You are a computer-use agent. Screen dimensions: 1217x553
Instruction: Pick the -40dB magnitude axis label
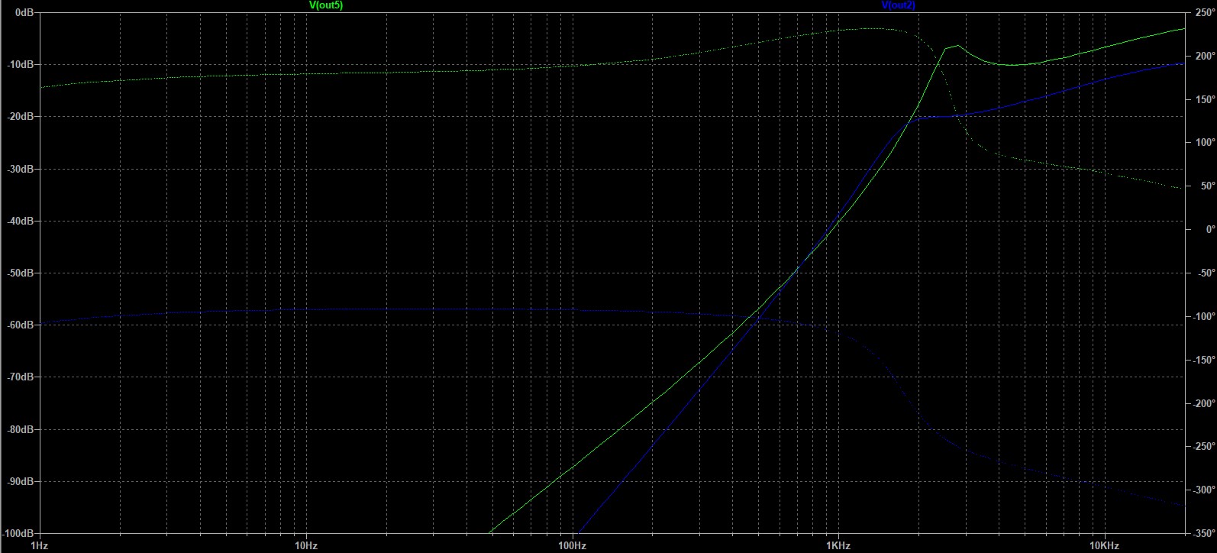coord(21,221)
